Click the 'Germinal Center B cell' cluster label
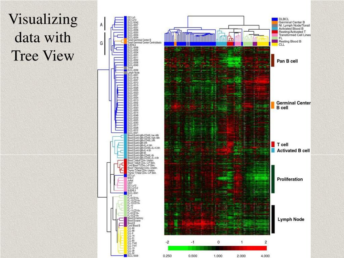 (293, 105)
